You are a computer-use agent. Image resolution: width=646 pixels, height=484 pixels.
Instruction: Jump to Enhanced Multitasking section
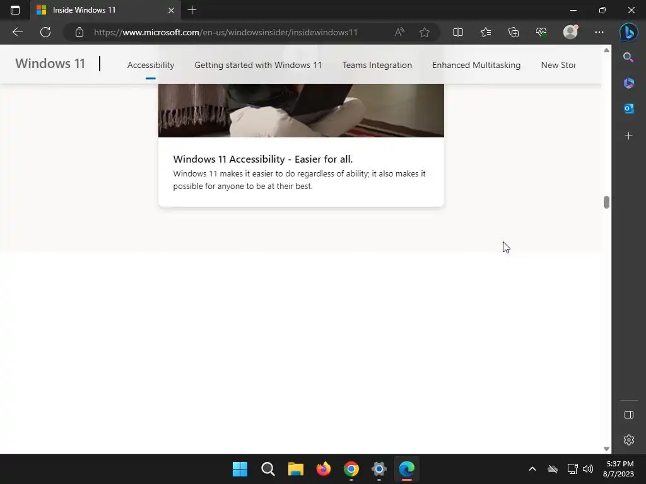tap(476, 65)
